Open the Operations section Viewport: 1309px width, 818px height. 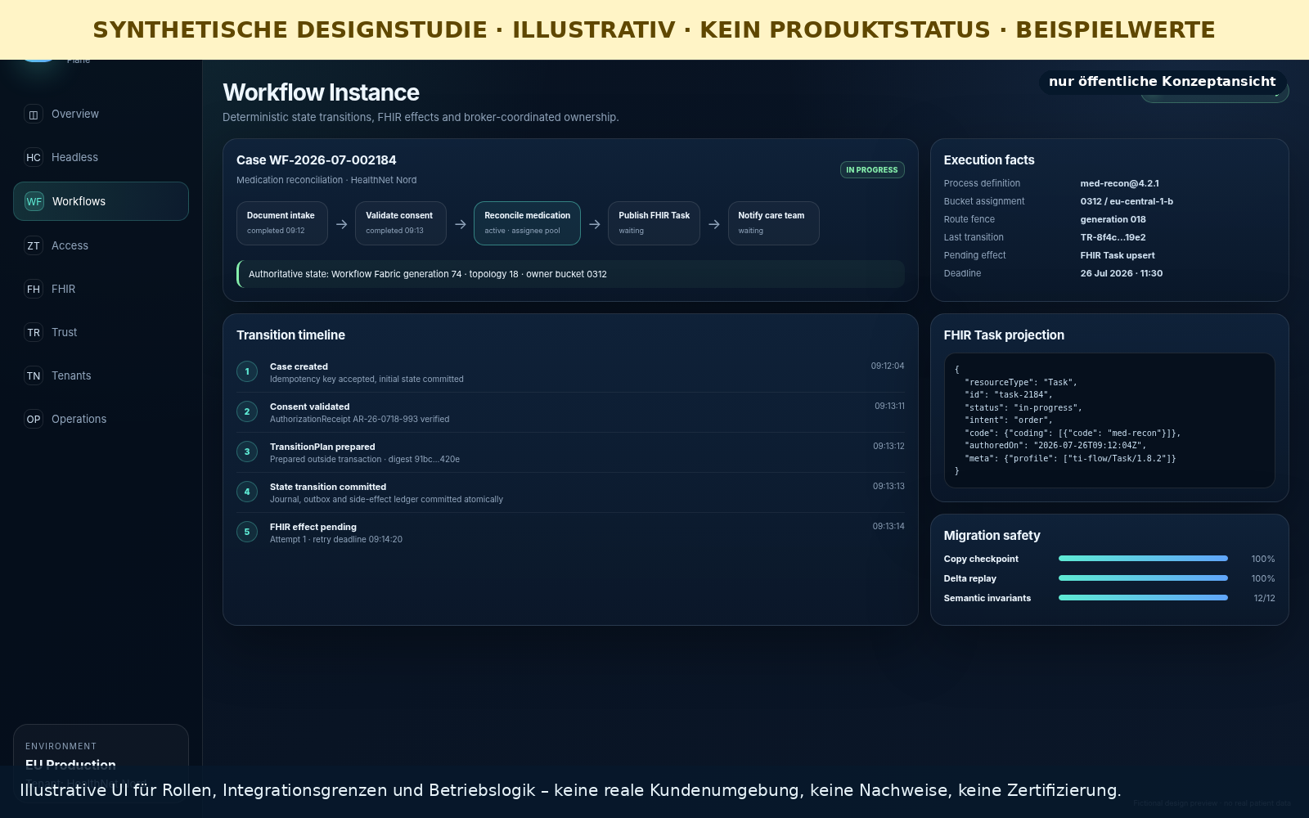(x=101, y=419)
